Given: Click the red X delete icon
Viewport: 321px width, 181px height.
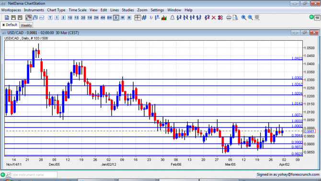Looking at the screenshot, I should [x=214, y=18].
